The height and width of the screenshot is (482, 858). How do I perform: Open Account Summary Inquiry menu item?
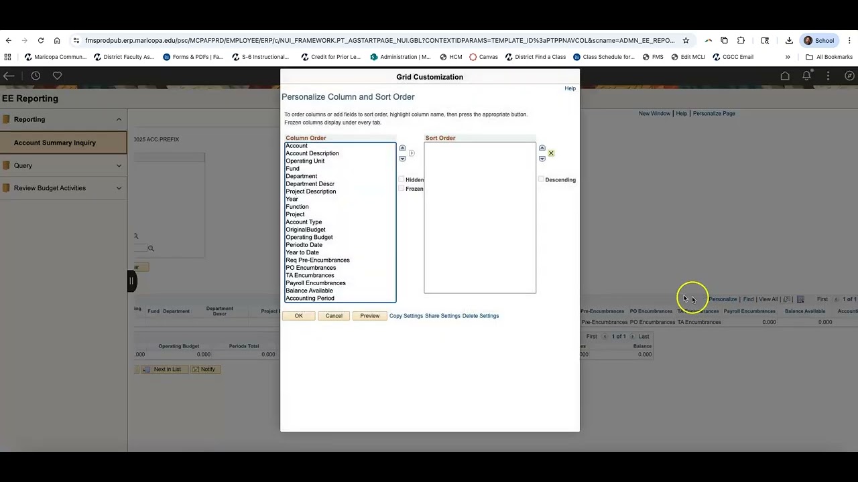63,143
